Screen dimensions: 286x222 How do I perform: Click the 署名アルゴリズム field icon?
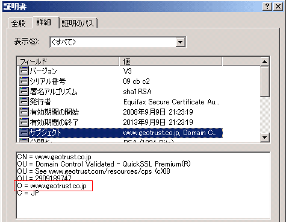click(24, 92)
